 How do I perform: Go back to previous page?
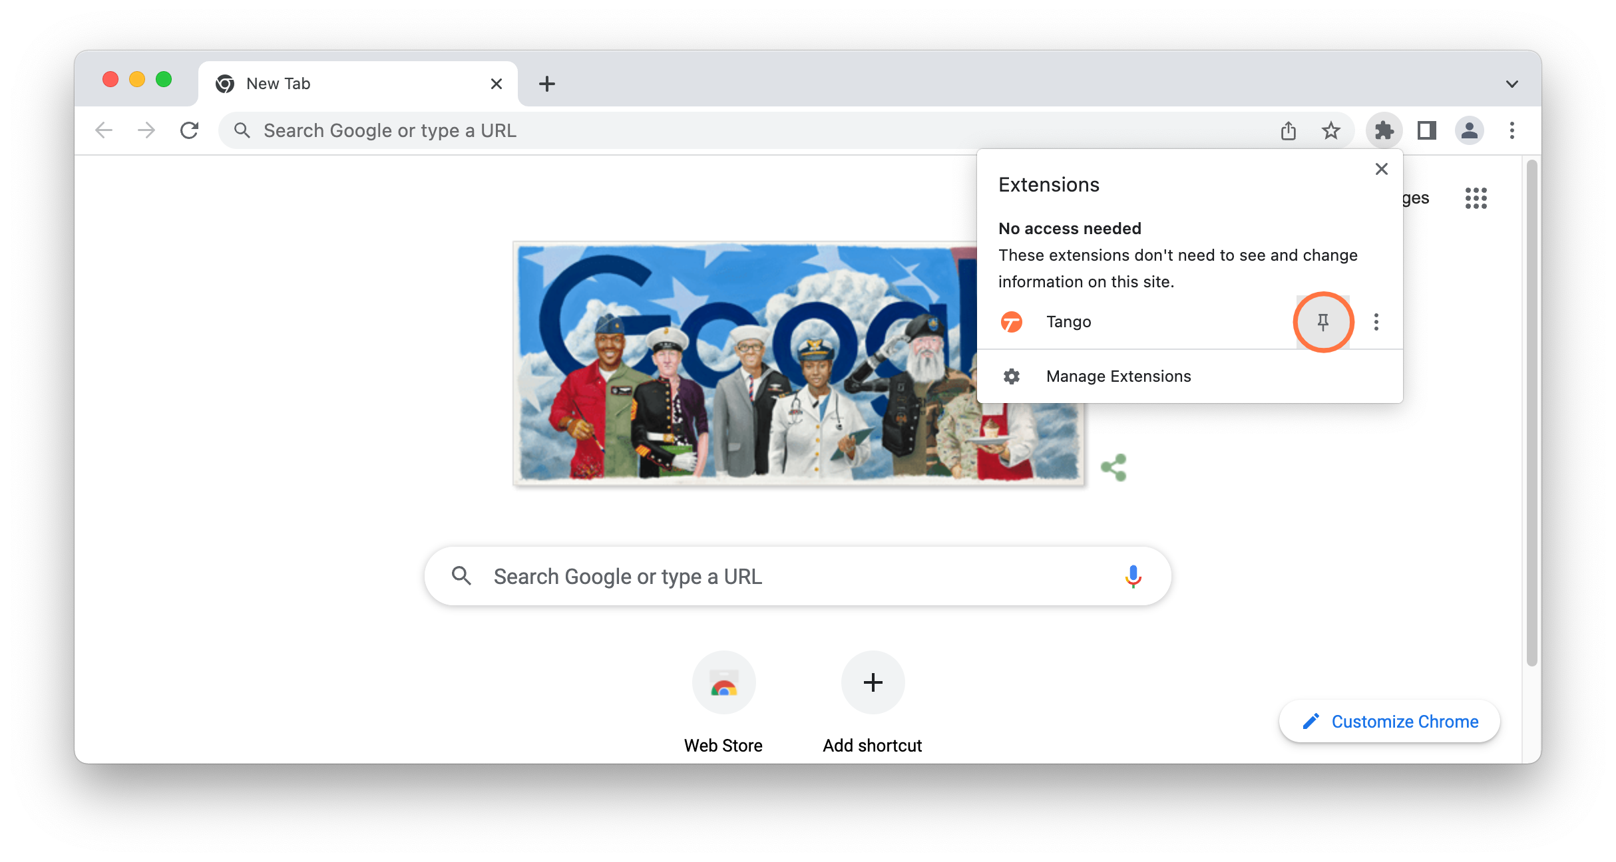tap(104, 130)
